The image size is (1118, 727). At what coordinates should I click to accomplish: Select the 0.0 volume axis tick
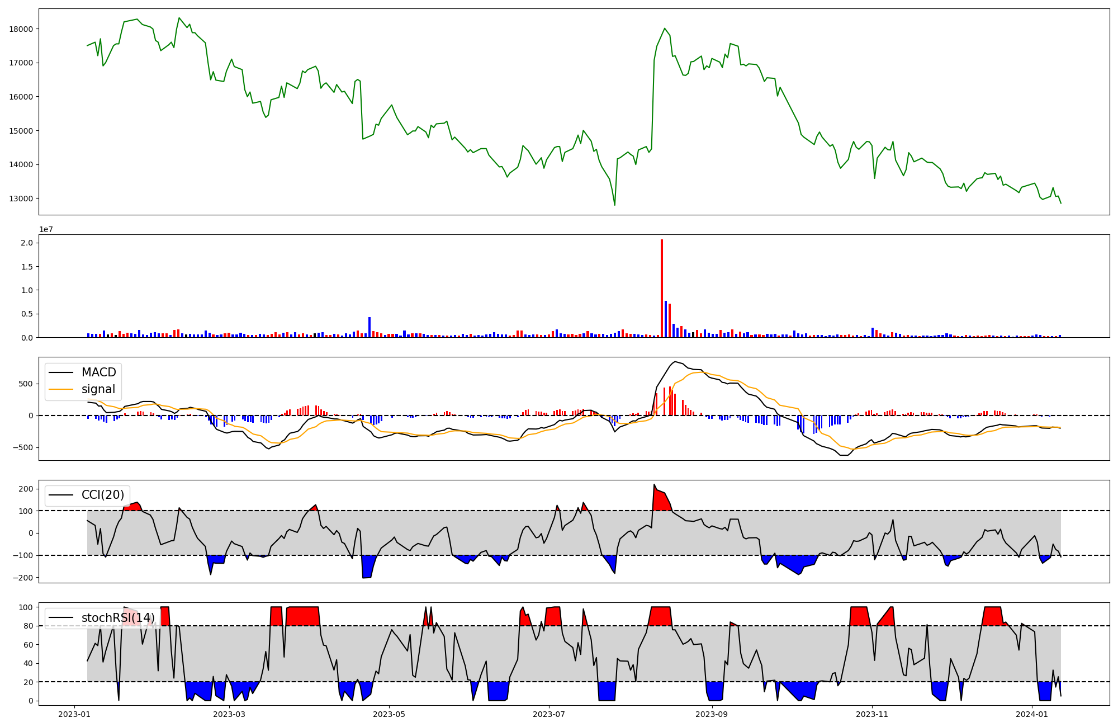coord(27,338)
